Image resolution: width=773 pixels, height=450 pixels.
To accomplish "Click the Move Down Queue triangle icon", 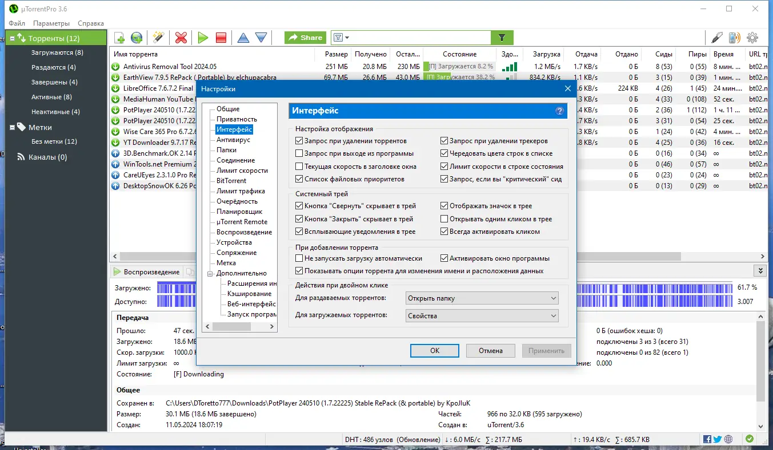I will coord(261,38).
